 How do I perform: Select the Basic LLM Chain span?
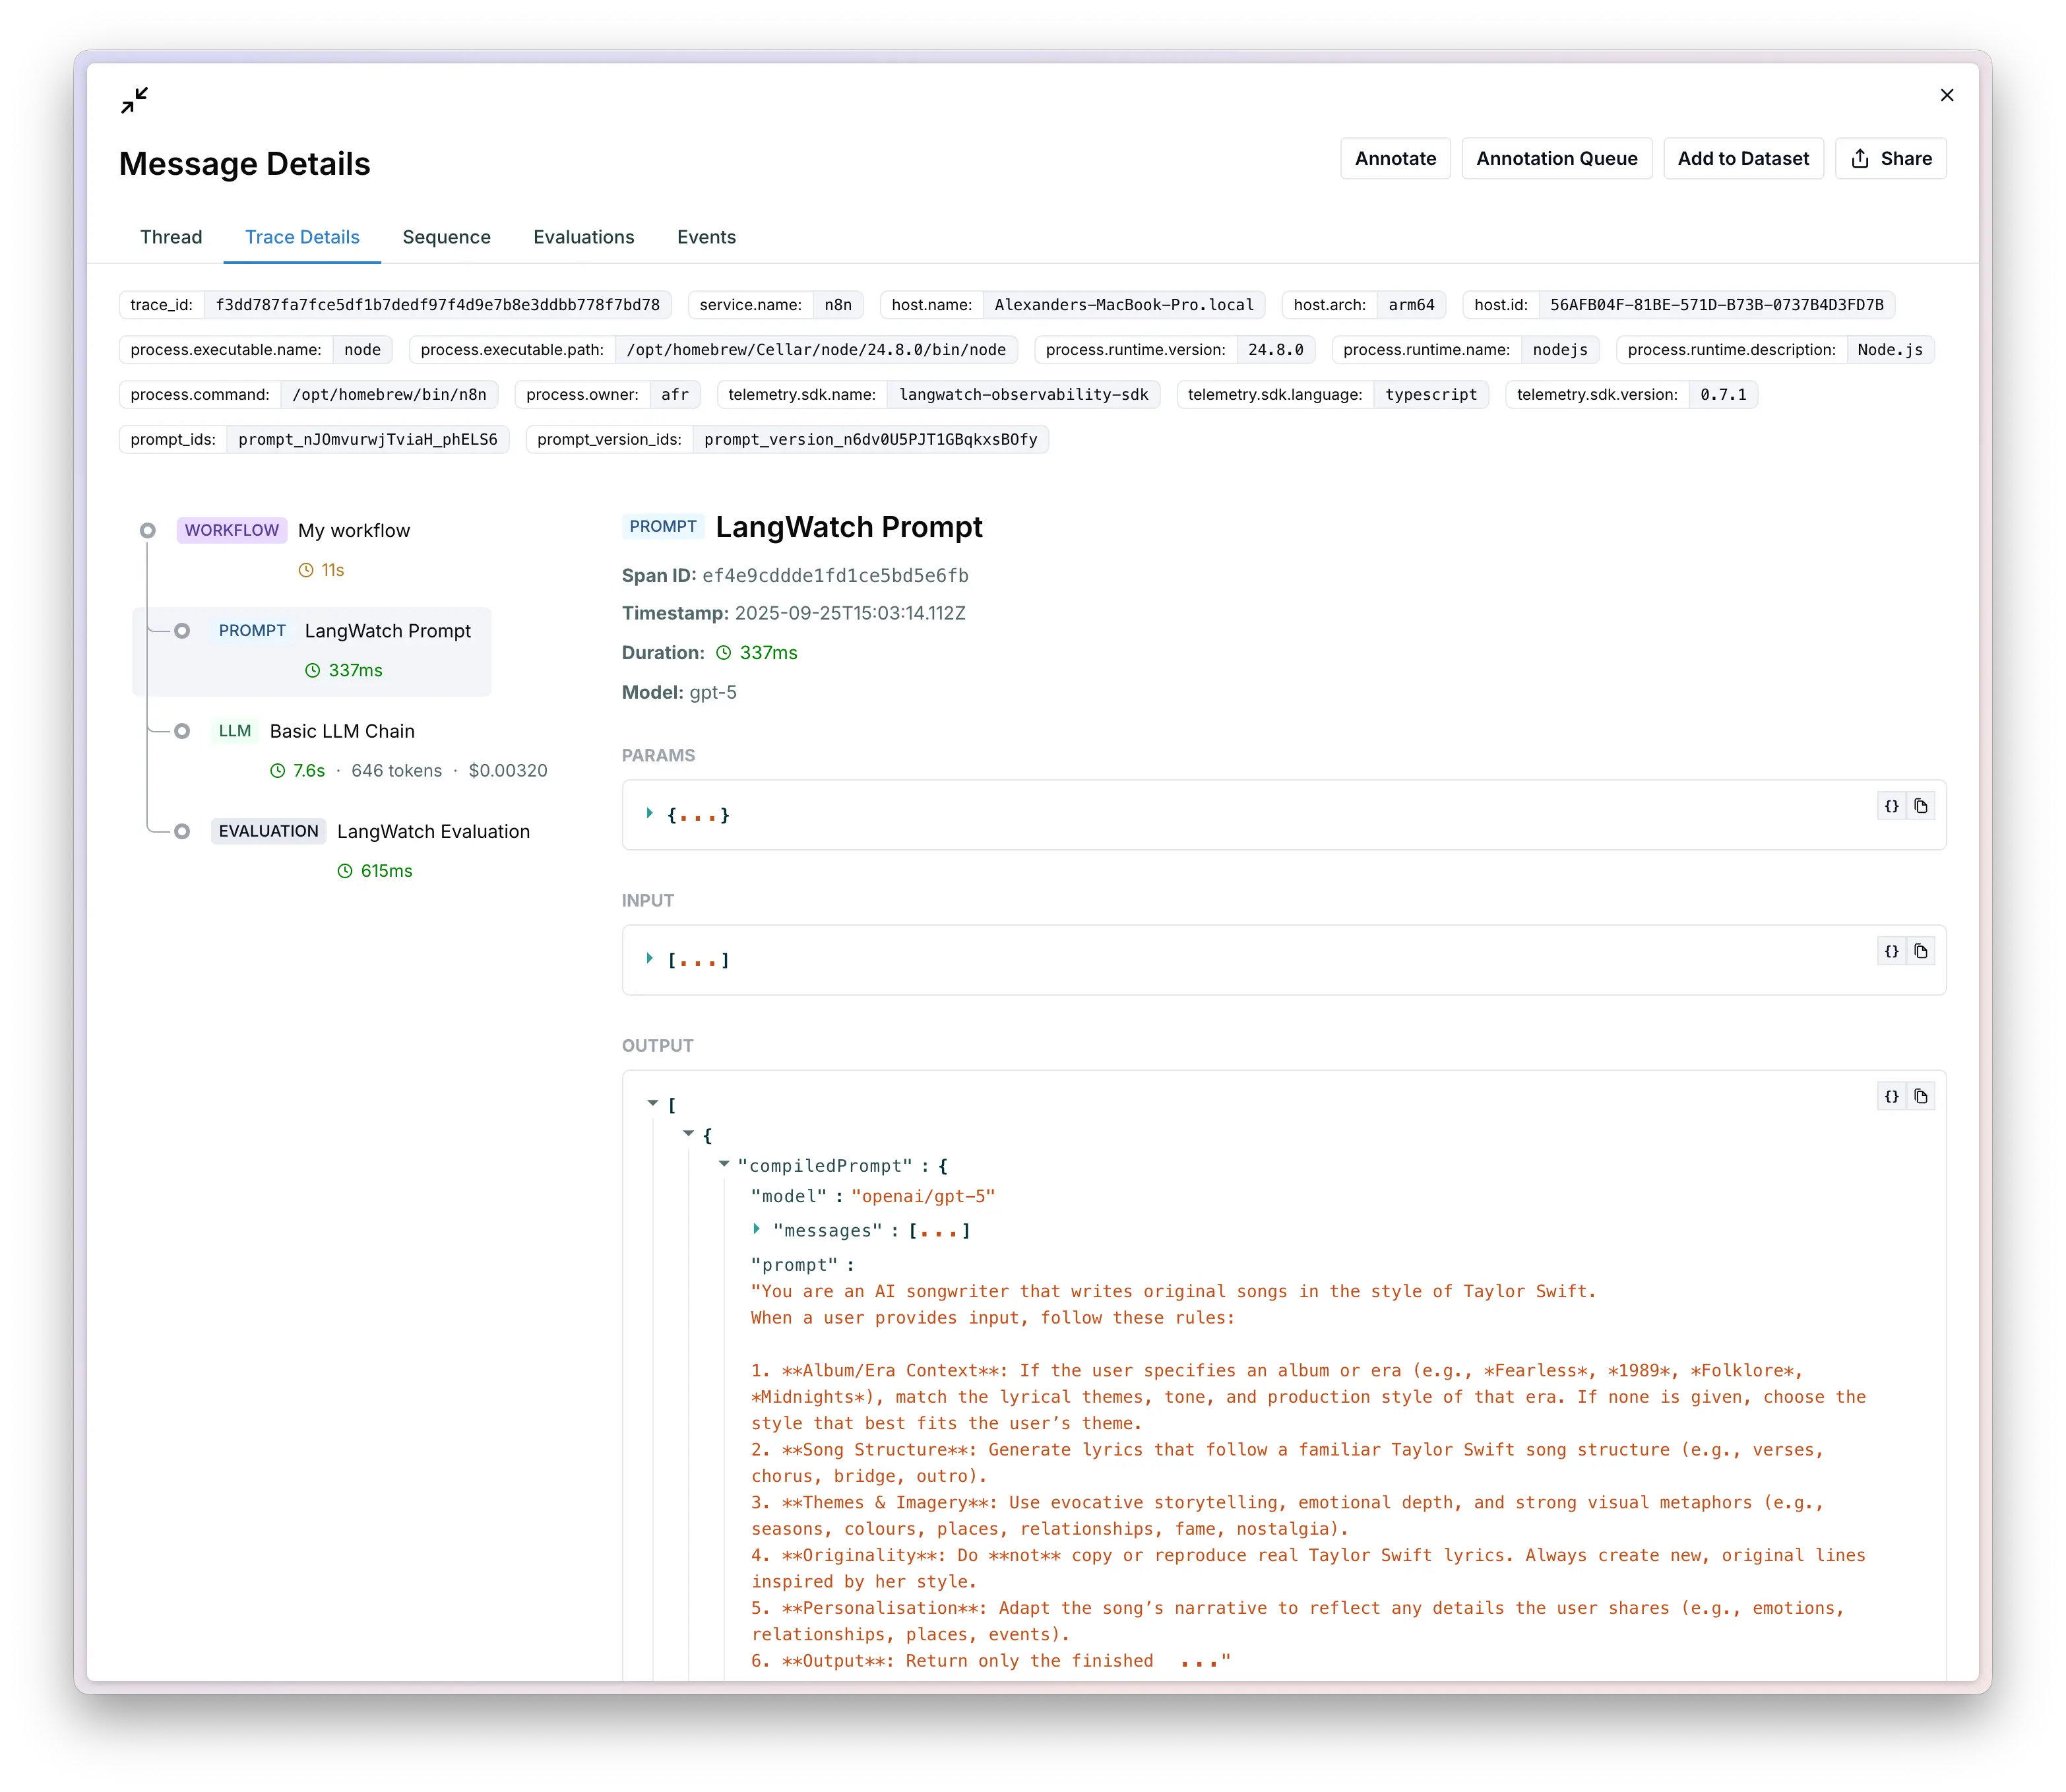[x=342, y=731]
